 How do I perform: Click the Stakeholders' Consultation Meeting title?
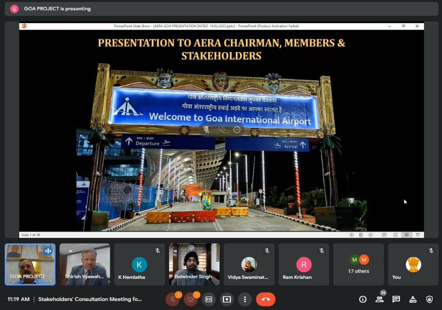point(90,299)
